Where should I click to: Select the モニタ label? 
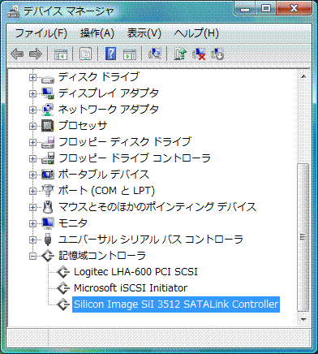tap(73, 223)
